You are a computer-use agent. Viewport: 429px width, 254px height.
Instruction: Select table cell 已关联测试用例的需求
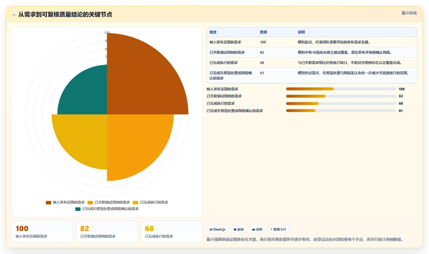point(227,53)
